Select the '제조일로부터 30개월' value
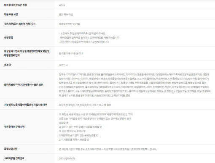 point(69,24)
